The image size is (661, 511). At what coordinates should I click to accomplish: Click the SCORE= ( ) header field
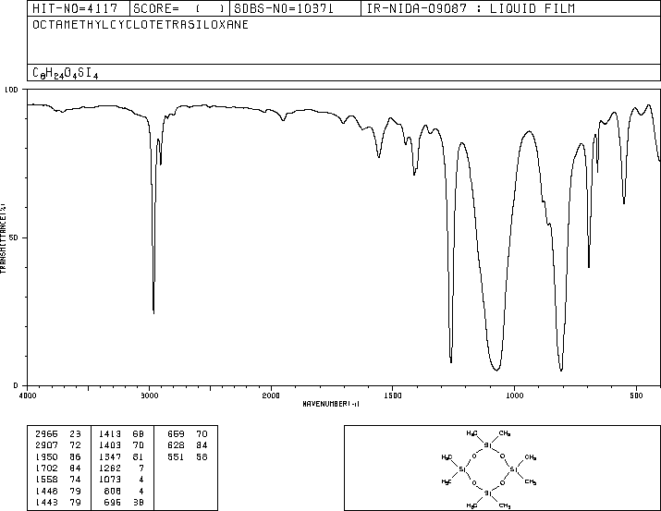179,8
